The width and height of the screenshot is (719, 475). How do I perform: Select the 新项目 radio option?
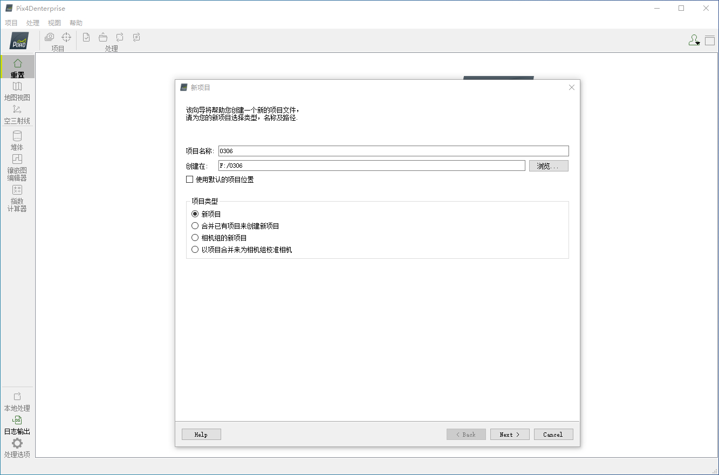(x=195, y=214)
